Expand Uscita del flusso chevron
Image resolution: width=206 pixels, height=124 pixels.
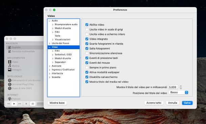coord(49,43)
